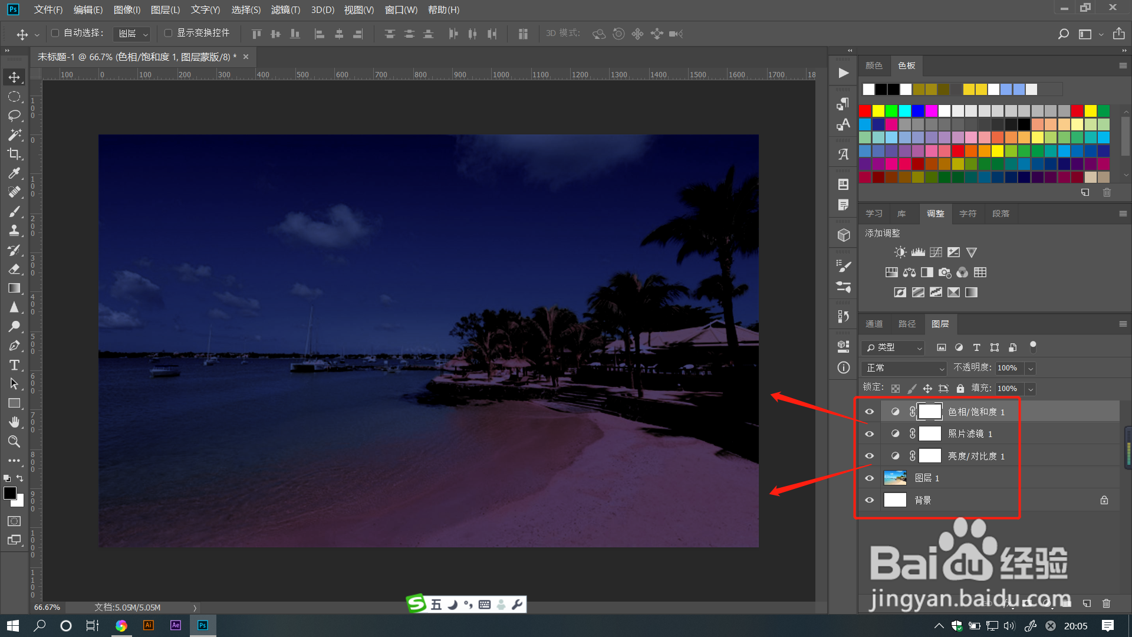Viewport: 1132px width, 637px height.
Task: Select the Gradient tool
Action: (x=14, y=288)
